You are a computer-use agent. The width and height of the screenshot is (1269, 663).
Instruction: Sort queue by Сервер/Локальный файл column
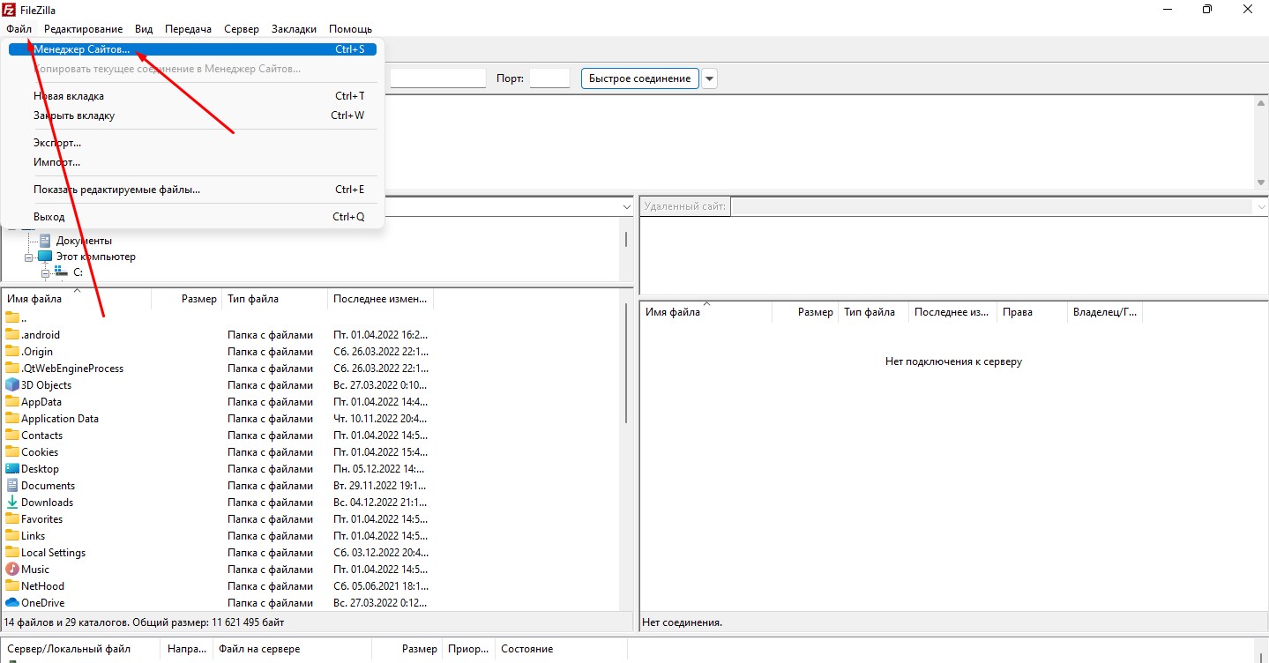pos(81,649)
